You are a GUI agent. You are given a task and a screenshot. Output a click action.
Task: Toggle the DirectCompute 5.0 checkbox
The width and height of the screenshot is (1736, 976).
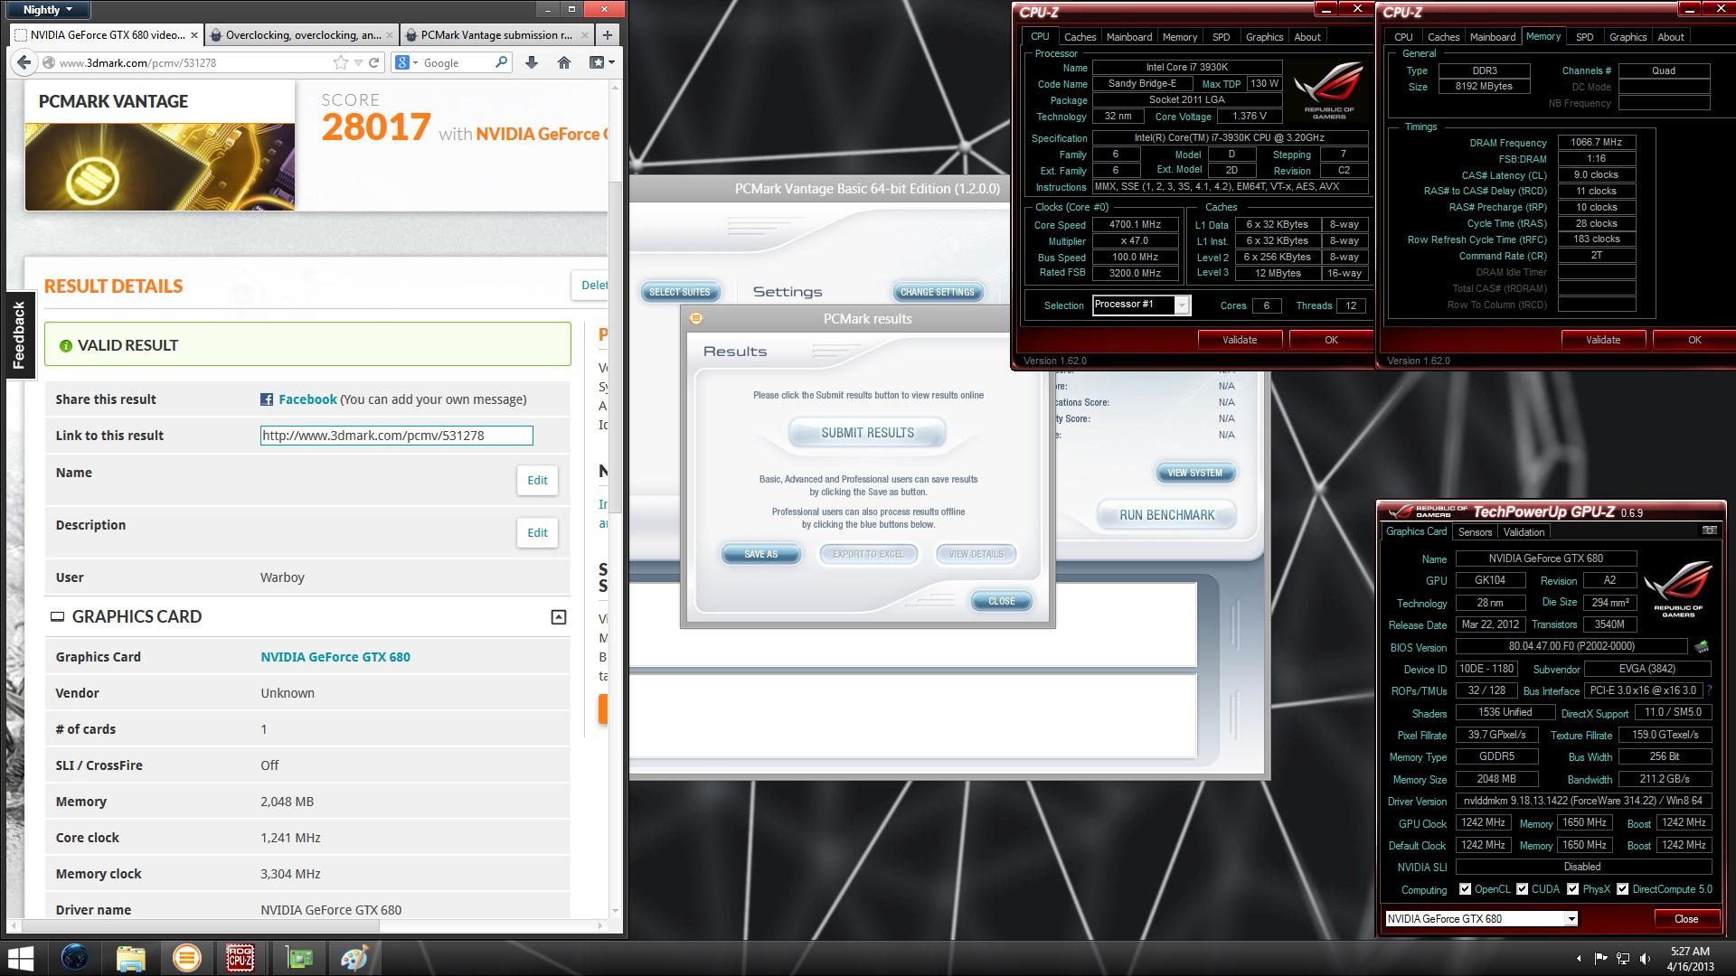(x=1623, y=889)
